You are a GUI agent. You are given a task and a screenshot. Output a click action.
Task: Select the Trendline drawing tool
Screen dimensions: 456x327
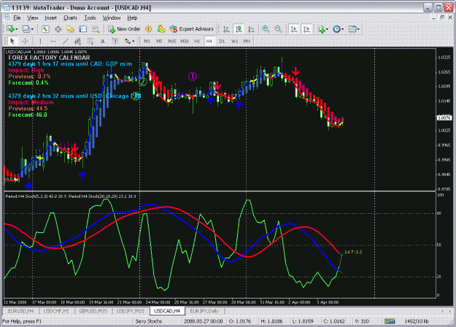click(66, 41)
